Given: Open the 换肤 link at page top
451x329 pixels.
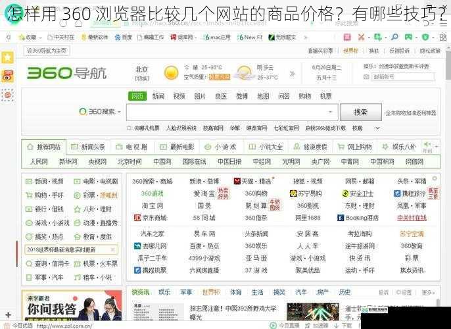Looking at the screenshot, I should tap(373, 51).
